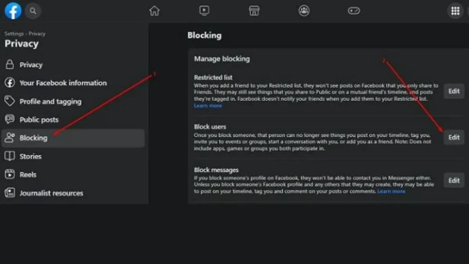Open the Marketplace storefront icon

254,11
